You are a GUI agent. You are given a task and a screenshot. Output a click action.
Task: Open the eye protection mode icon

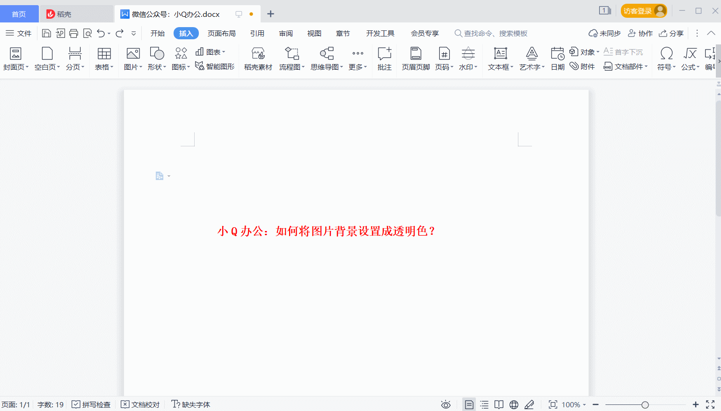point(446,404)
